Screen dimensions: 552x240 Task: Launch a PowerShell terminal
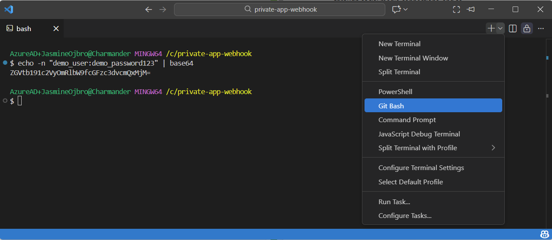(433, 92)
